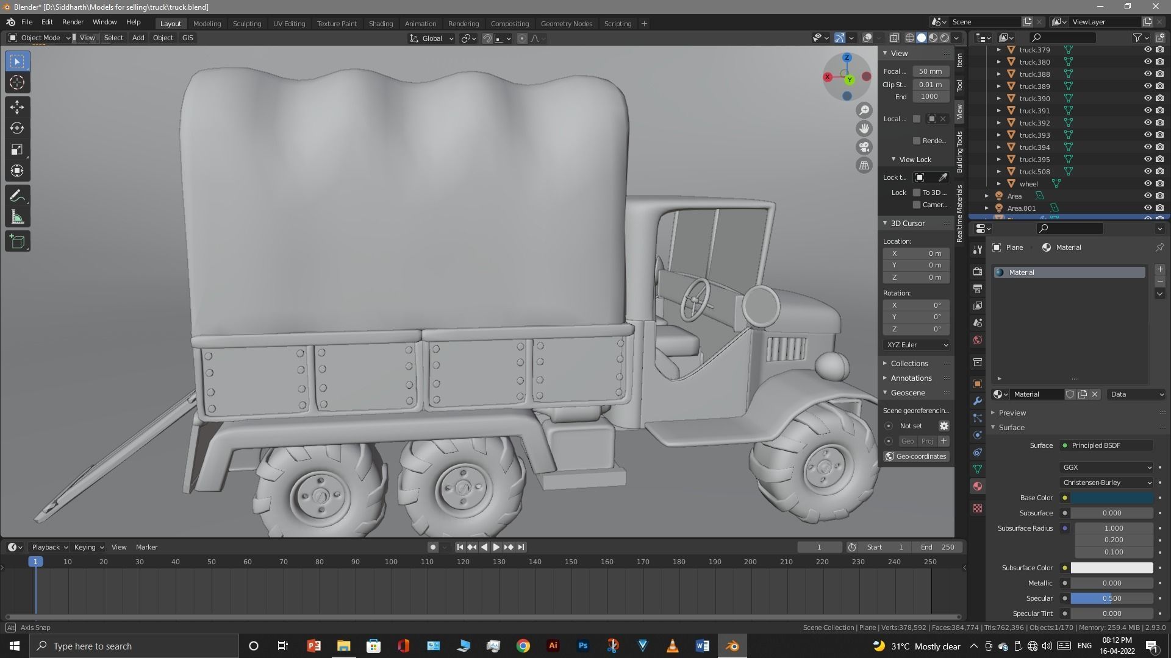Toggle X-Ray display icon
1171x658 pixels.
coord(894,38)
